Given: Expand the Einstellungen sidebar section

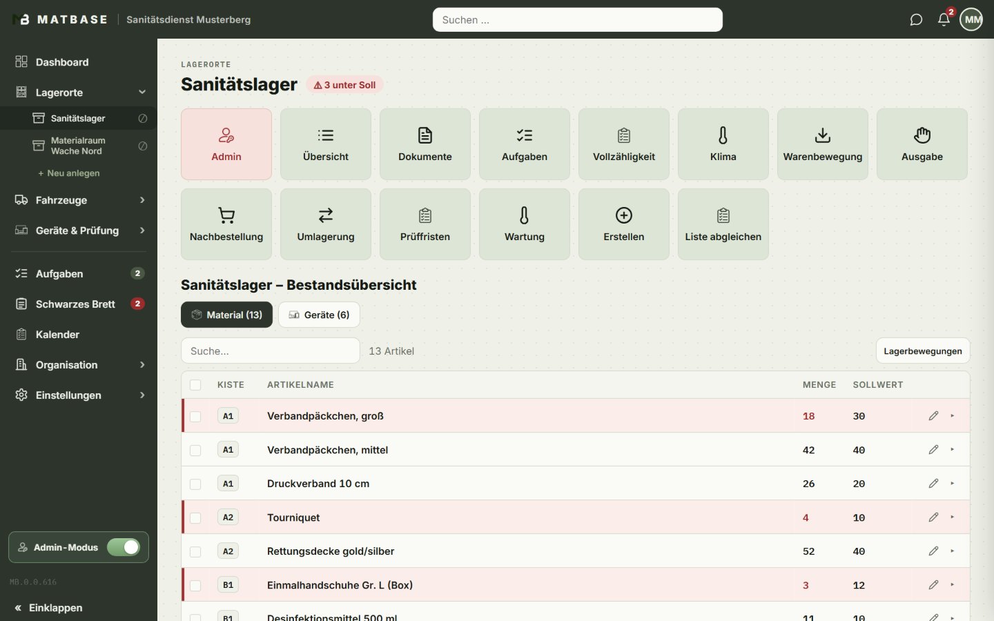Looking at the screenshot, I should point(142,395).
